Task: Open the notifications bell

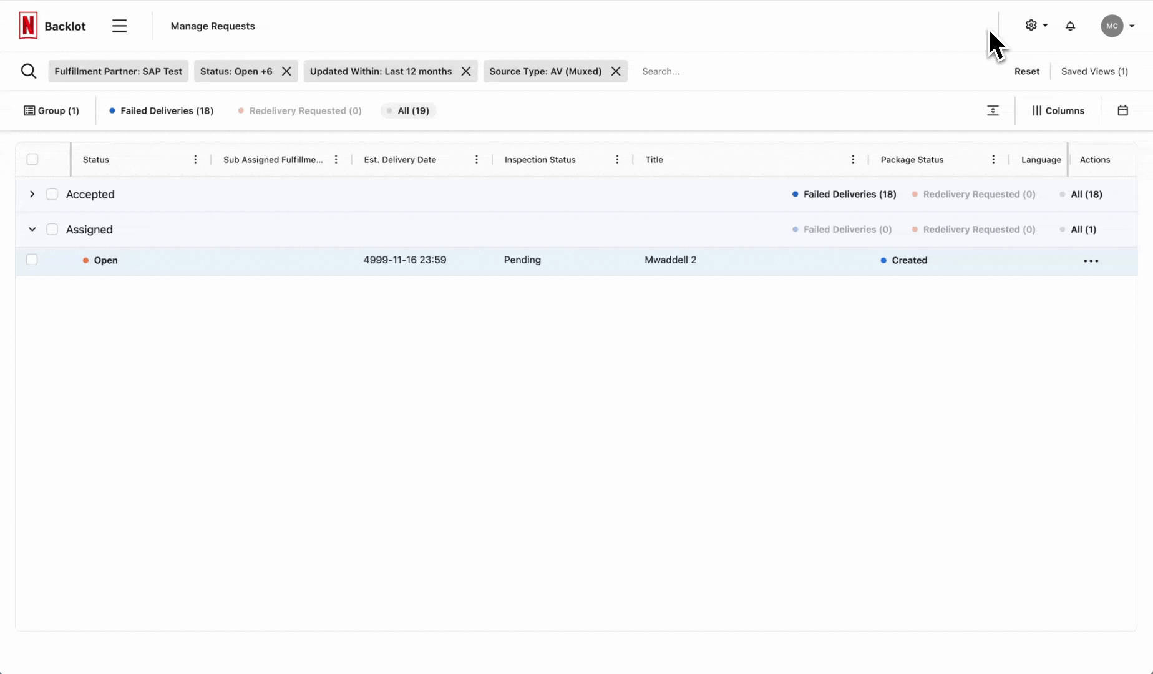Action: [1071, 26]
